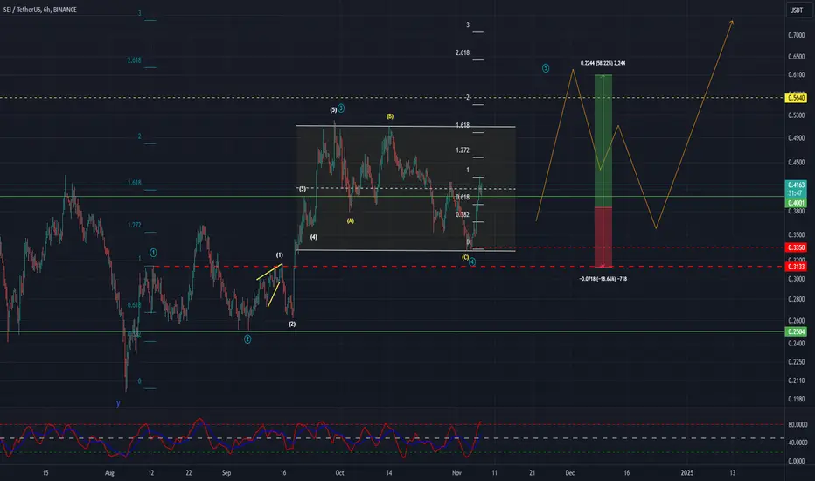Click the white 0.382 Fibonacci label
The width and height of the screenshot is (815, 481).
[463, 214]
